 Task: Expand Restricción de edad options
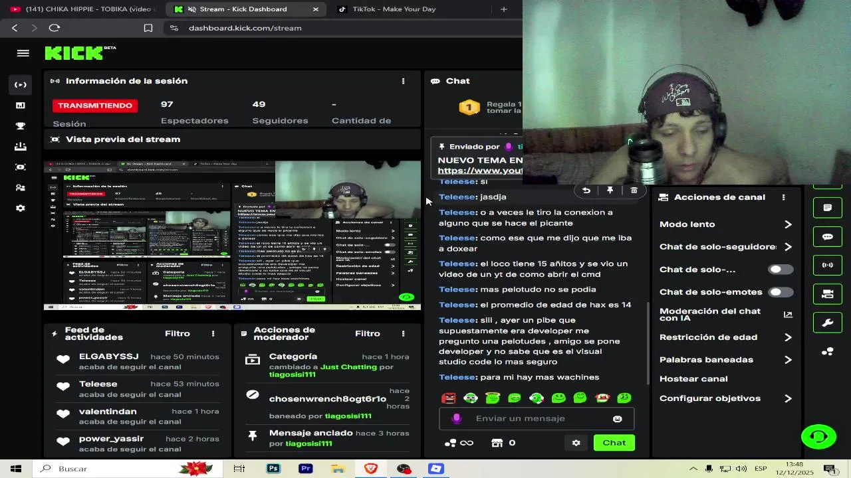pyautogui.click(x=788, y=337)
